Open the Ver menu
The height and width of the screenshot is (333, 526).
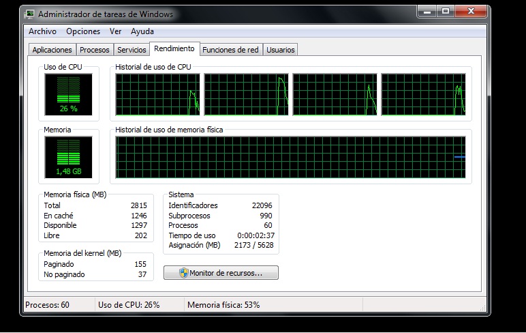115,31
